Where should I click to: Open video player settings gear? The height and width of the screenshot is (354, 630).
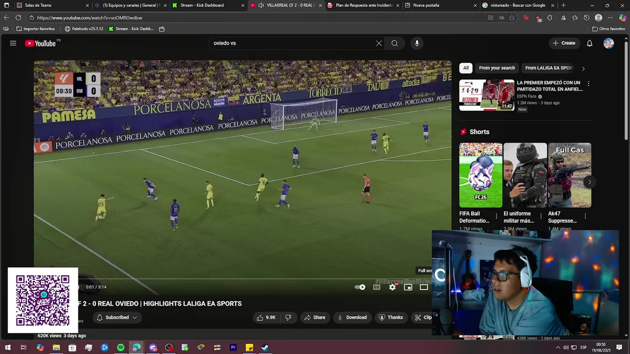tap(392, 287)
